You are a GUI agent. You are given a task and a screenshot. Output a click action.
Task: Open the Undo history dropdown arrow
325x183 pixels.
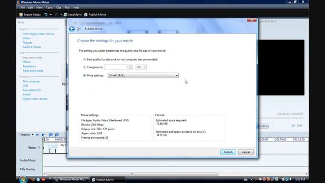pyautogui.click(x=51, y=15)
